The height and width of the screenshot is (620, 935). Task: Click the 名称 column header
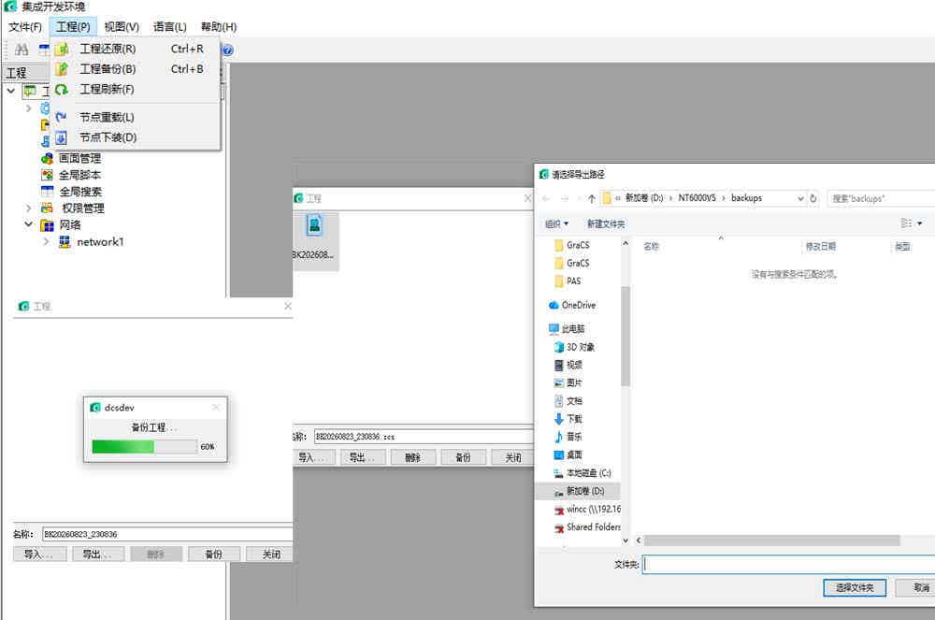tap(651, 246)
